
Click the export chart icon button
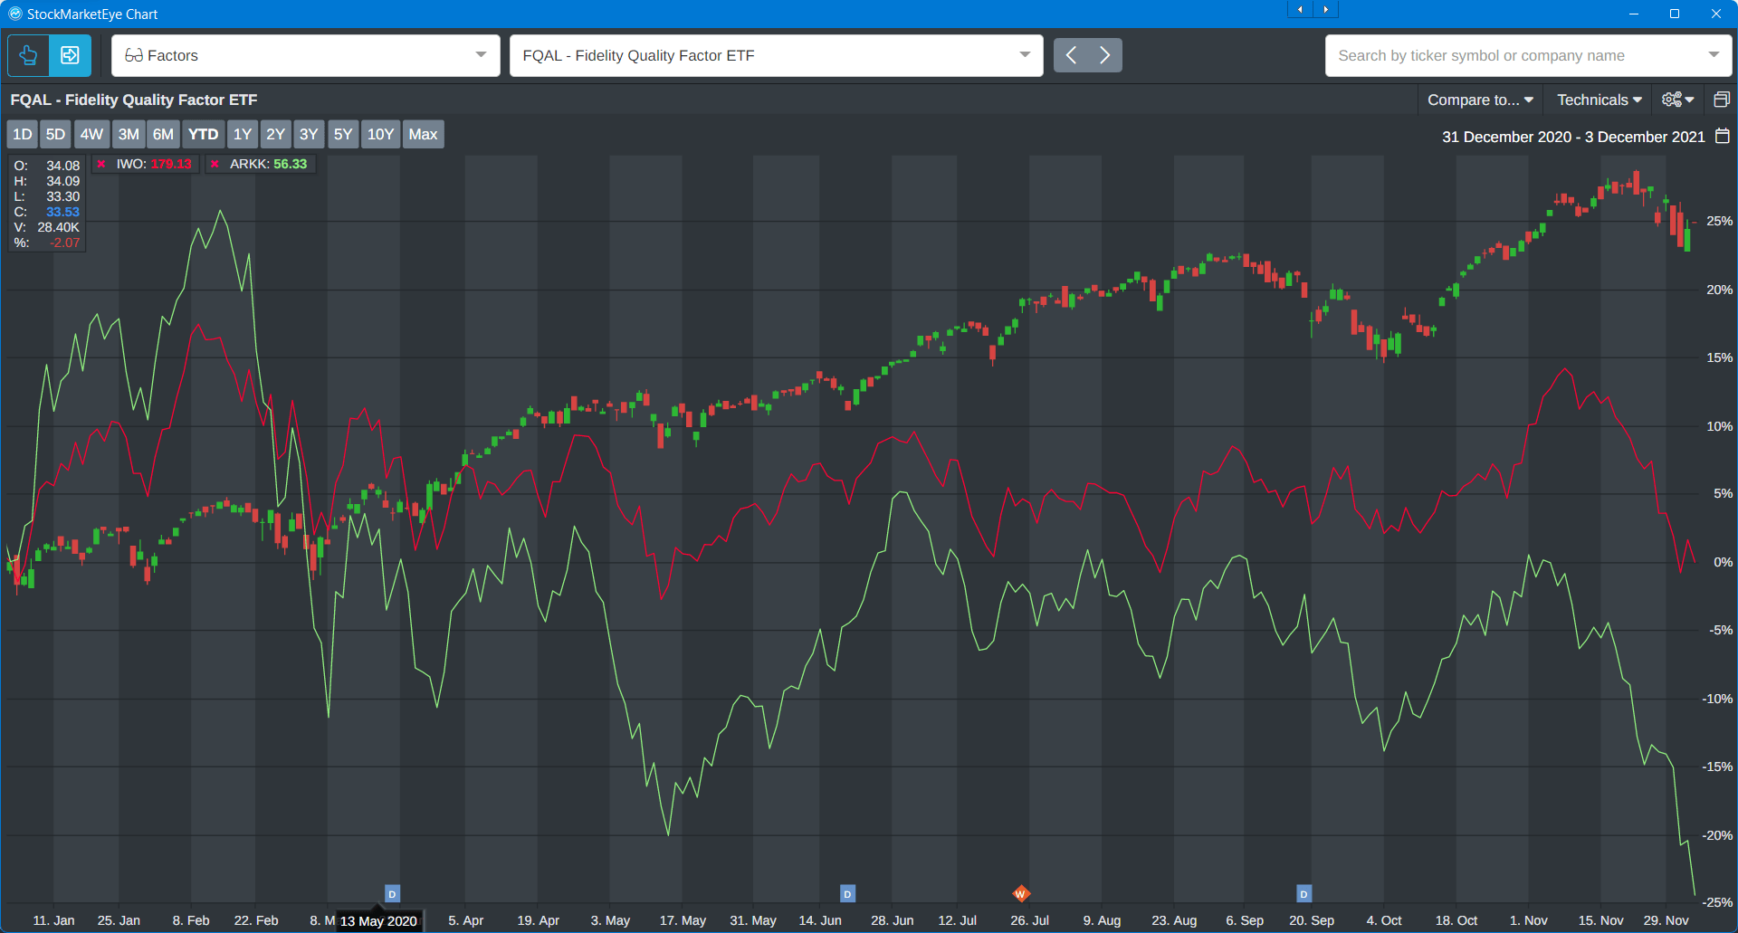point(70,55)
